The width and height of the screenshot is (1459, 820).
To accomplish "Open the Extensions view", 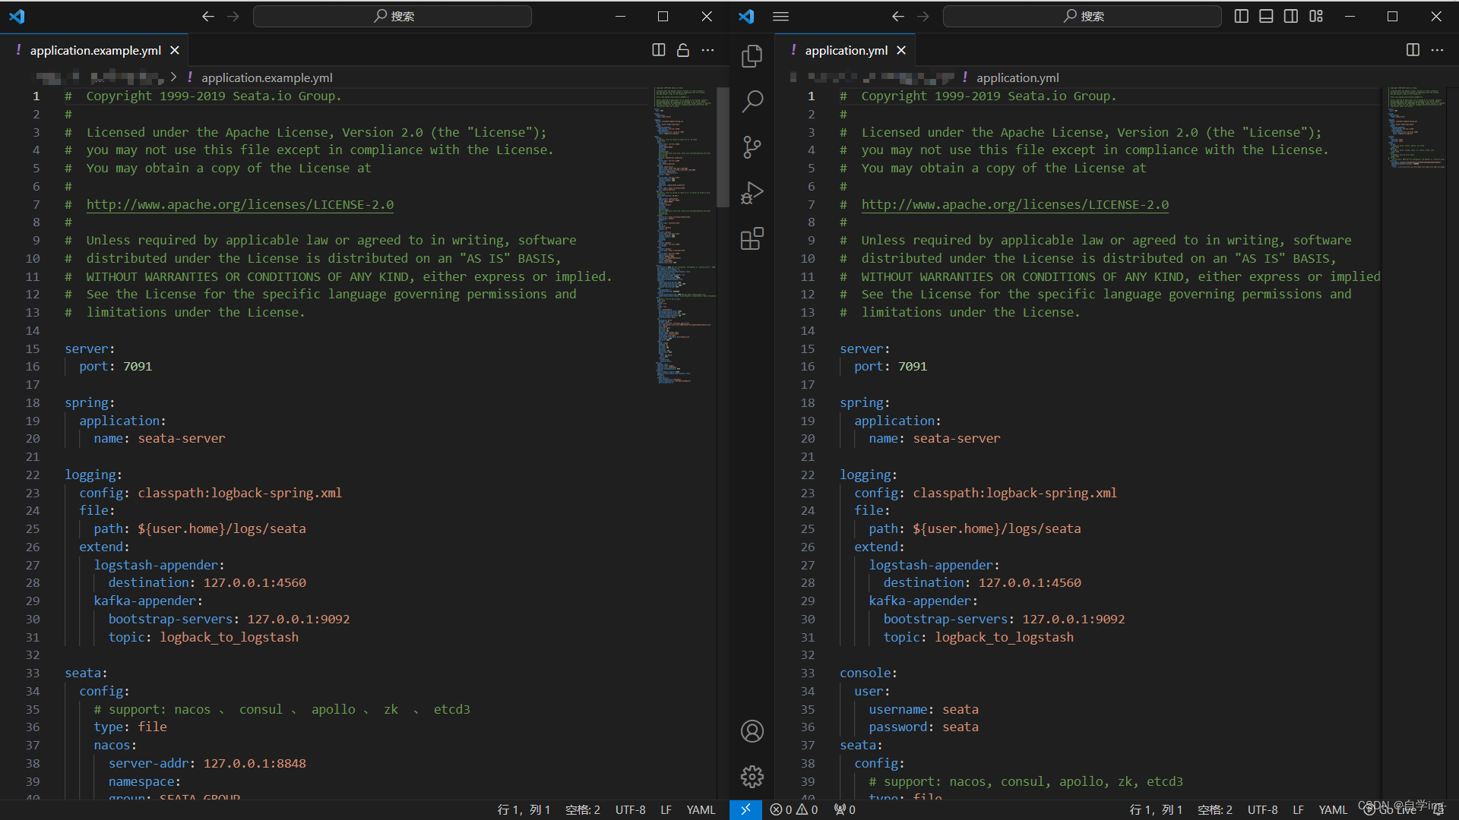I will [752, 238].
